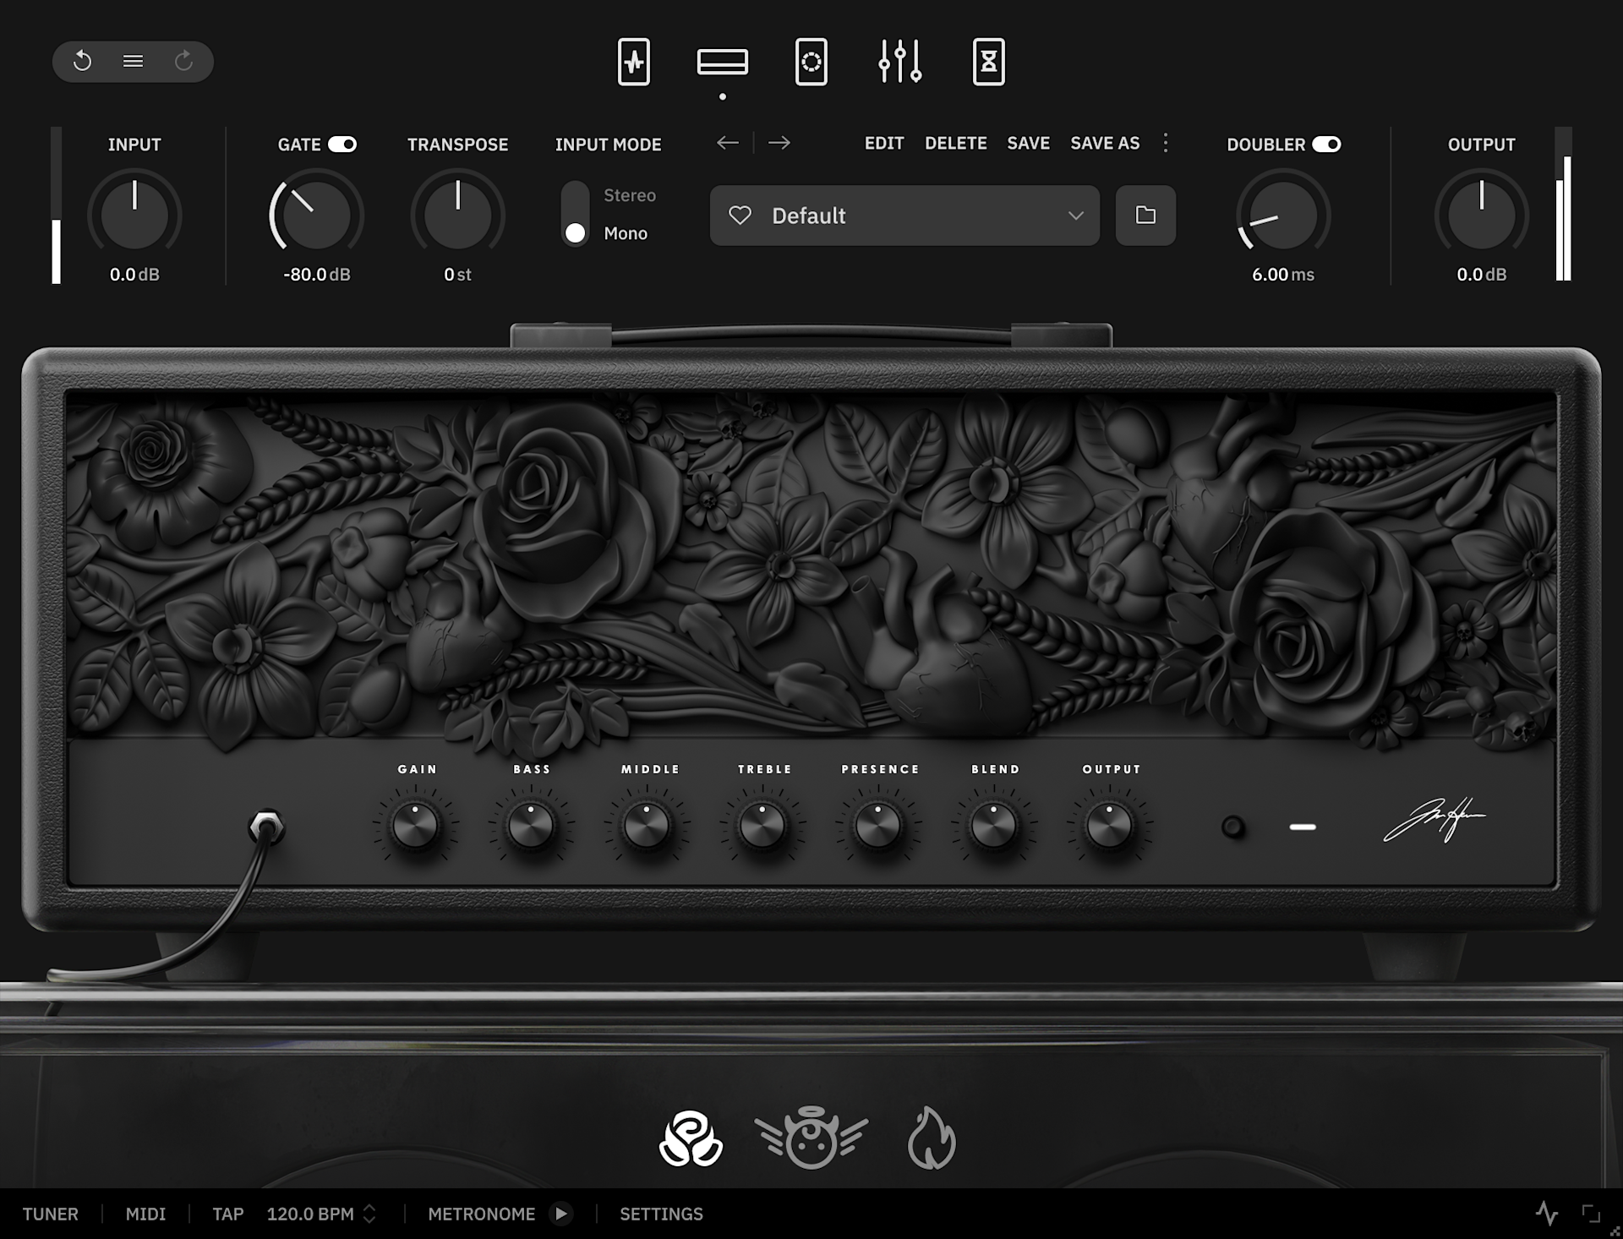The height and width of the screenshot is (1239, 1623).
Task: Open the EQ sliders section icon
Action: pos(900,62)
